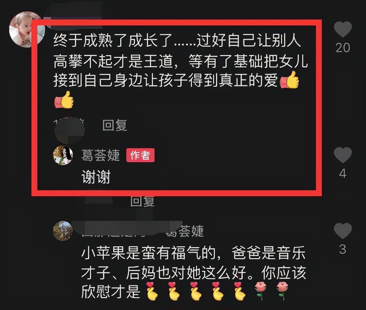Open the third commenter's avatar
366x310 pixels.
click(x=63, y=231)
